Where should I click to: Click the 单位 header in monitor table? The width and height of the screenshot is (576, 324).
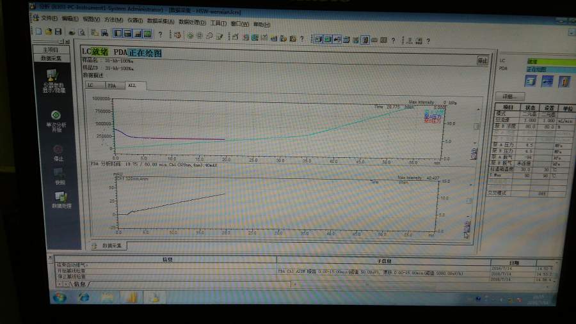[x=567, y=109]
